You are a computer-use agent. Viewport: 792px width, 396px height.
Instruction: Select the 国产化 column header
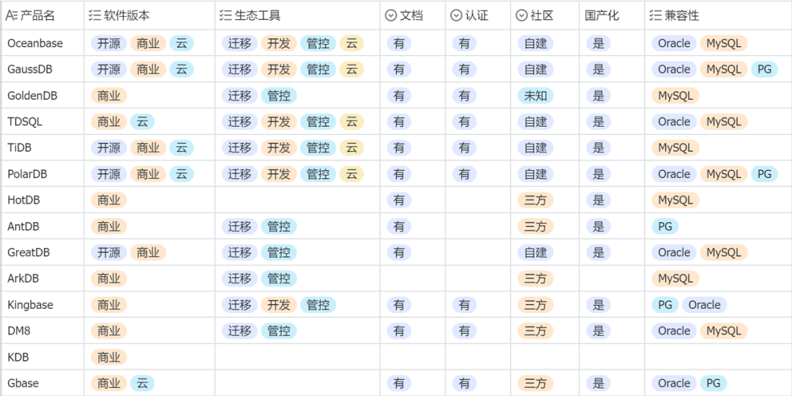601,15
